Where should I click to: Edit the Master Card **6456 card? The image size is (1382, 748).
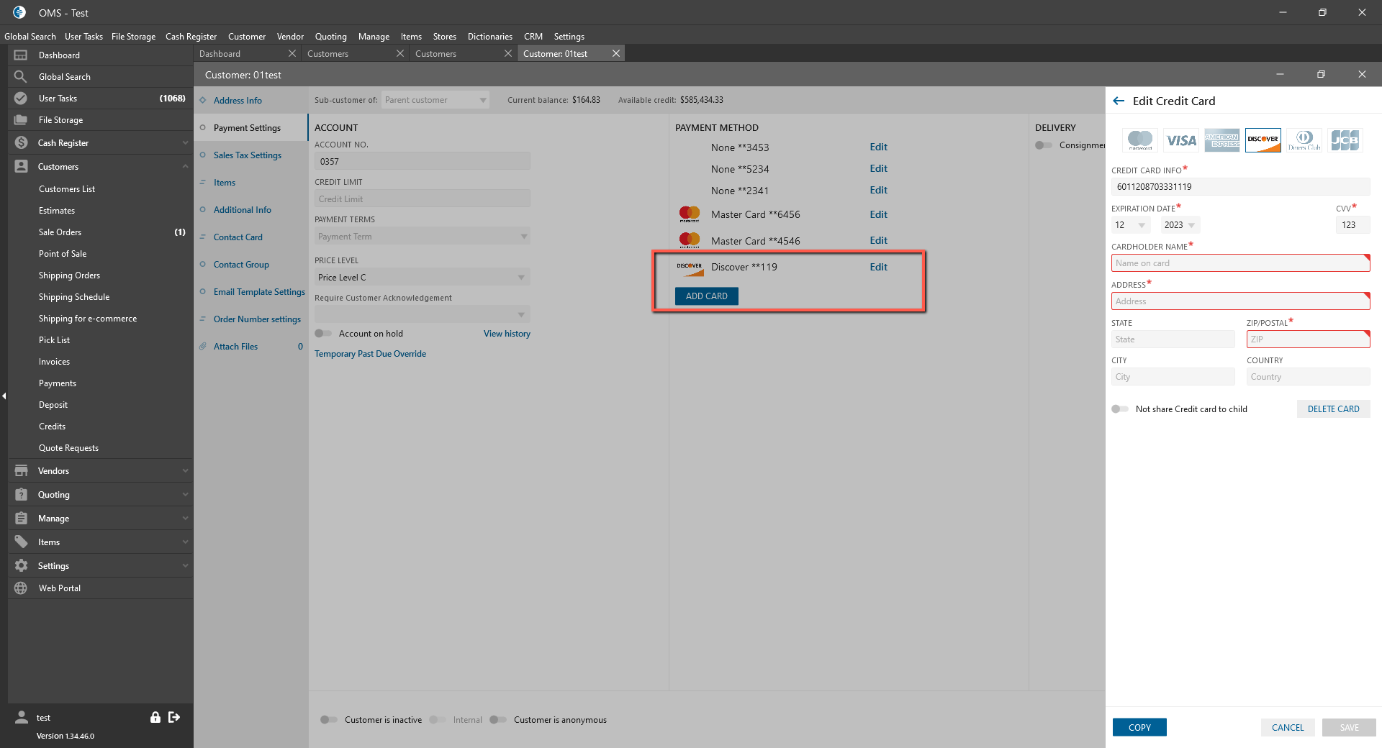coord(878,214)
